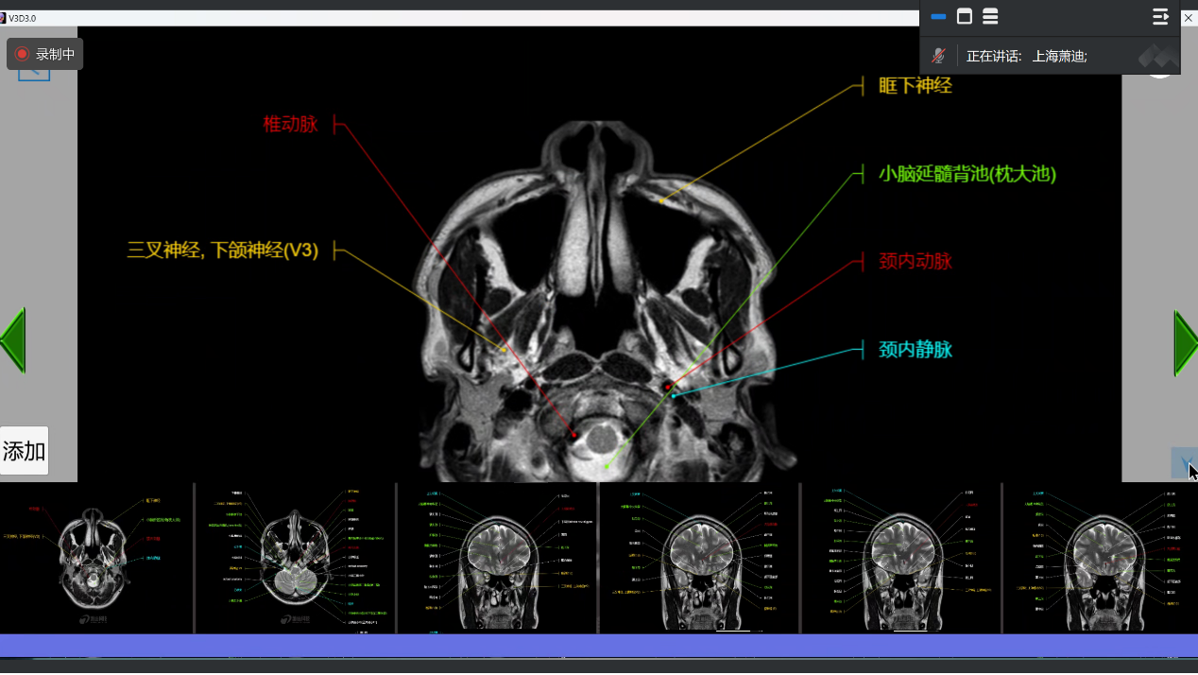
Task: Click the 颈内静脉 cyan label
Action: pyautogui.click(x=915, y=350)
